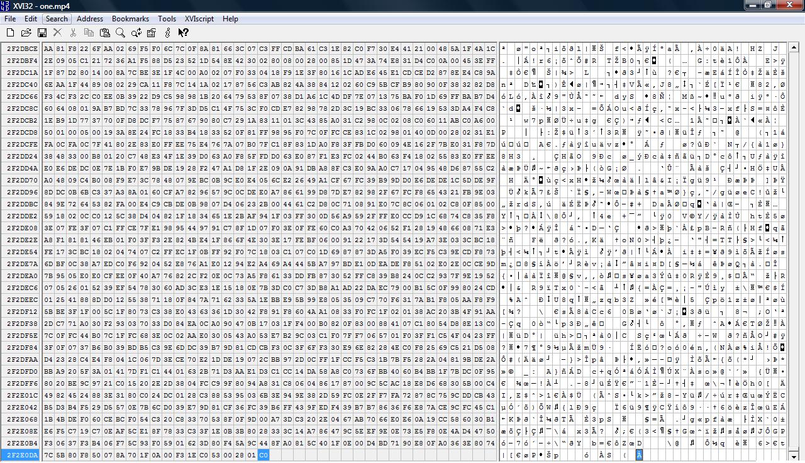Open the Help menu
Image resolution: width=805 pixels, height=463 pixels.
point(230,19)
